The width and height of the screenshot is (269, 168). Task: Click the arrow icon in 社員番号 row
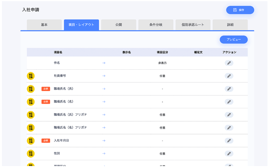pos(104,76)
